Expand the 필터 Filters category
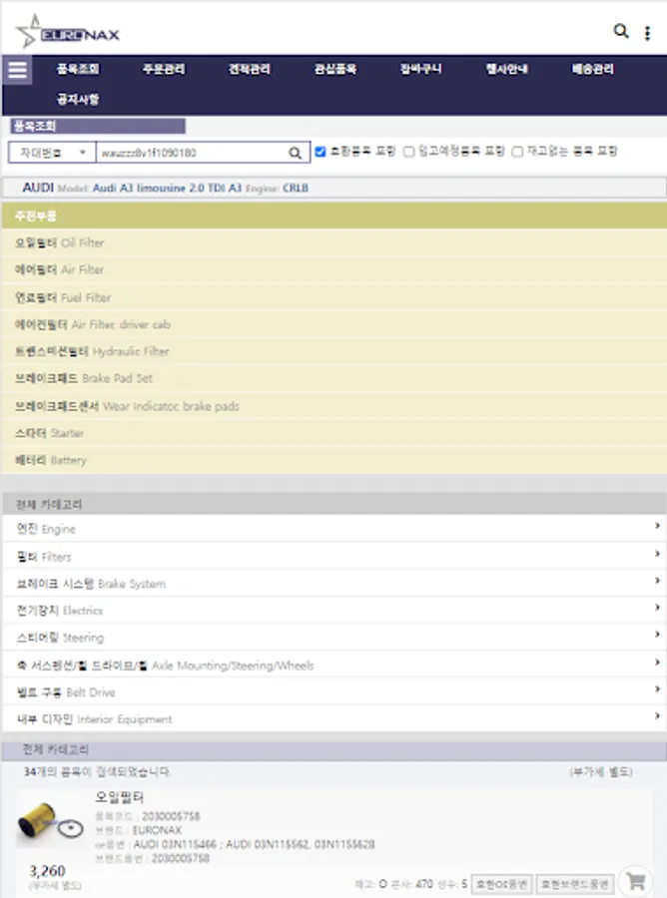 click(333, 556)
